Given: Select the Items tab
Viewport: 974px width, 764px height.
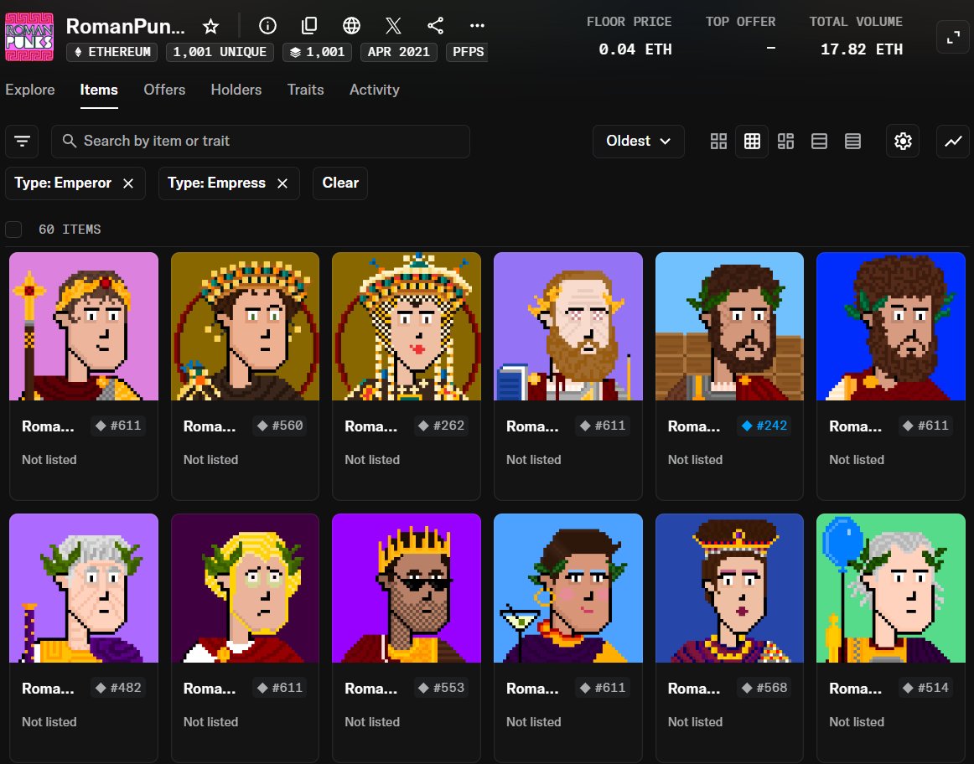Looking at the screenshot, I should point(99,90).
